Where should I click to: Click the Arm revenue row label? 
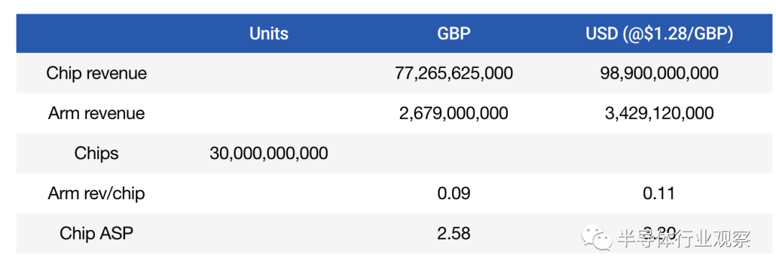click(x=96, y=113)
